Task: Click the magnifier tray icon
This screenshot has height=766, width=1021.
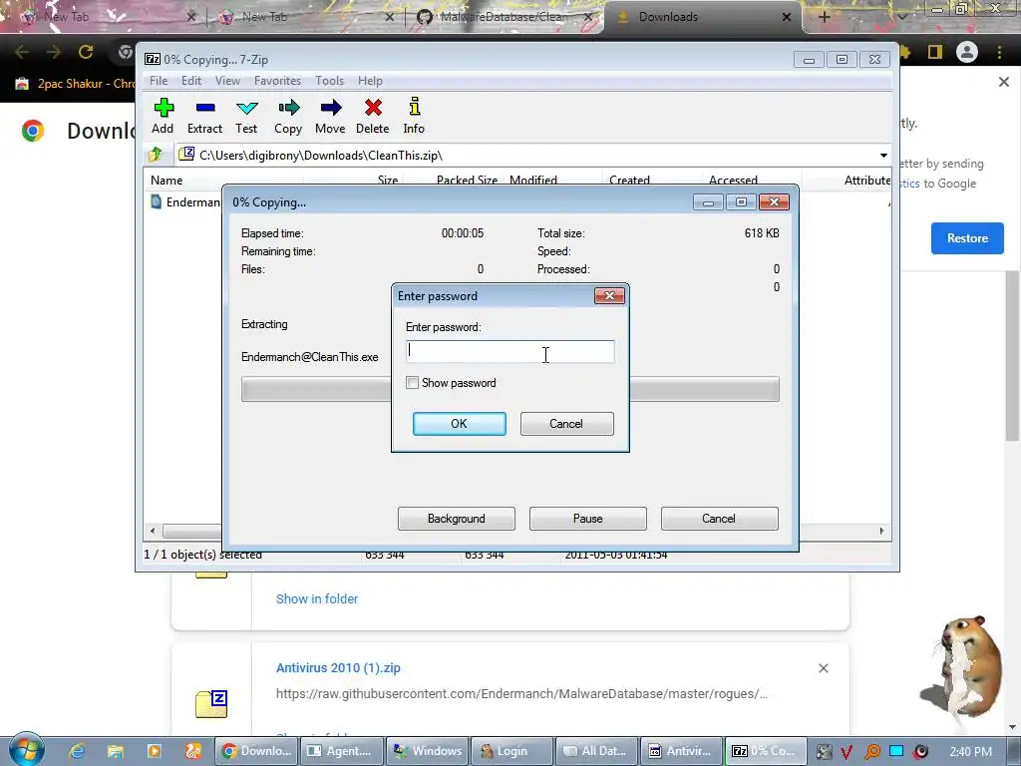Action: 871,752
